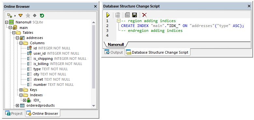The image size is (254, 120).
Task: Click the main schema icon
Action: pos(15,28)
